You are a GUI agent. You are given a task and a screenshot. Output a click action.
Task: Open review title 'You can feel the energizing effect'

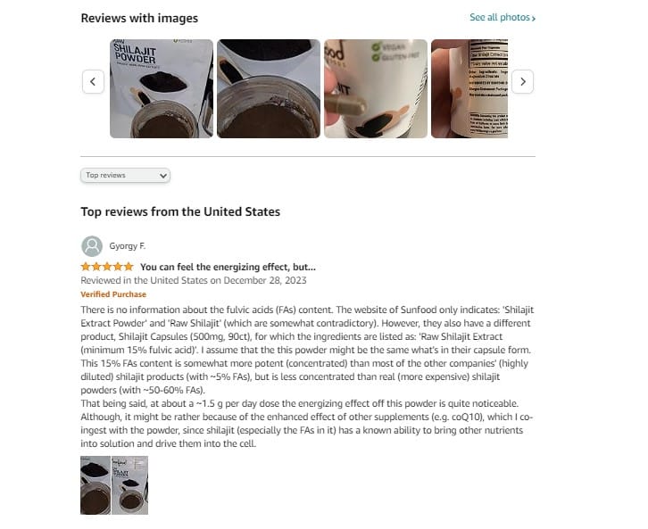point(228,268)
